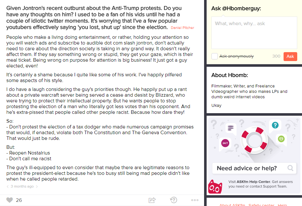
Task: Open the About ASKfm footer link
Action: click(232, 205)
